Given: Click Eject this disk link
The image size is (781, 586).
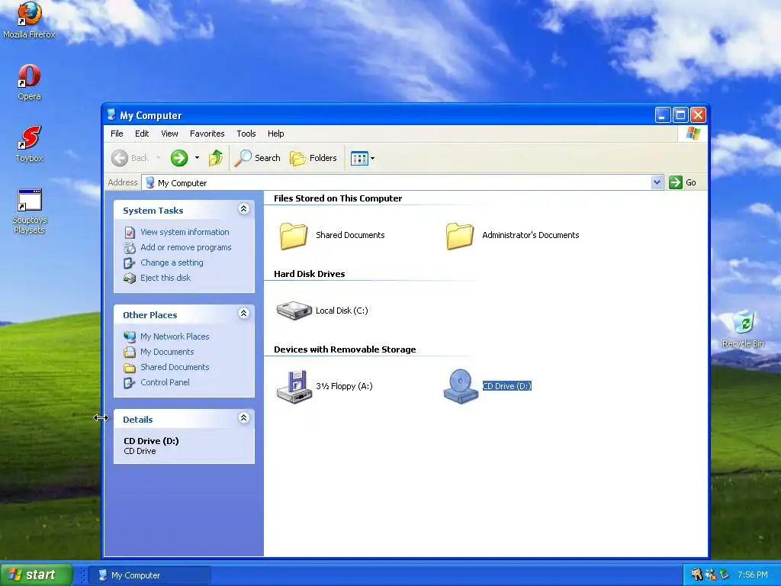Looking at the screenshot, I should coord(166,278).
